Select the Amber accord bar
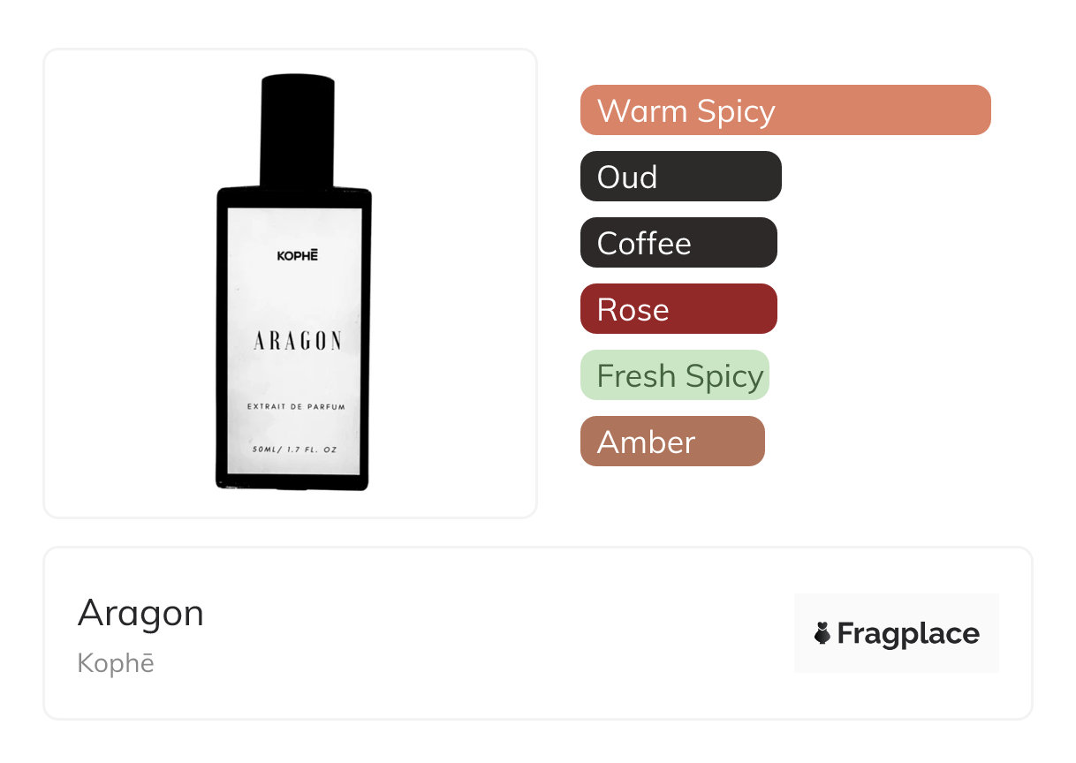 [671, 442]
